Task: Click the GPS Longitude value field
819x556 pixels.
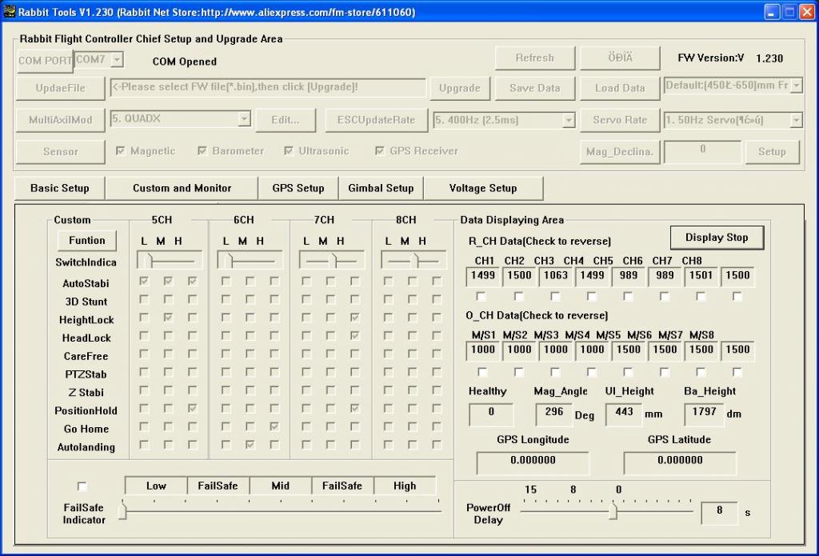Action: [533, 461]
